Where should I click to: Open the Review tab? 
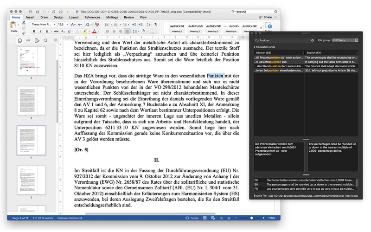[129, 17]
